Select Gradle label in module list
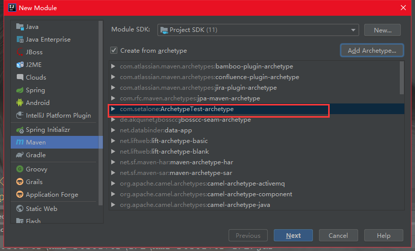 pos(36,155)
